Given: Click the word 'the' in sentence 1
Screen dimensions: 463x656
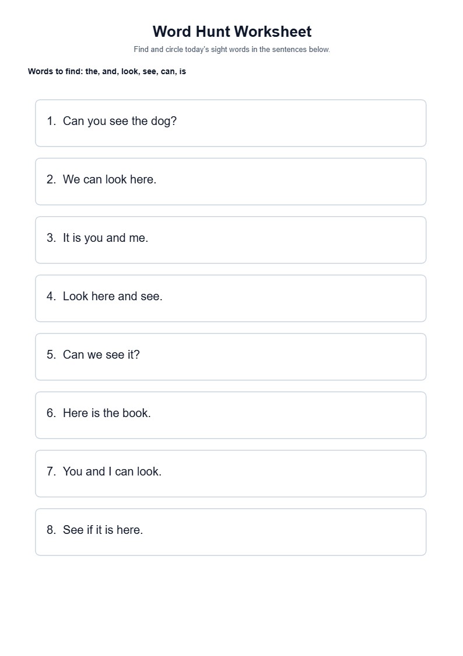Looking at the screenshot, I should coord(139,121).
